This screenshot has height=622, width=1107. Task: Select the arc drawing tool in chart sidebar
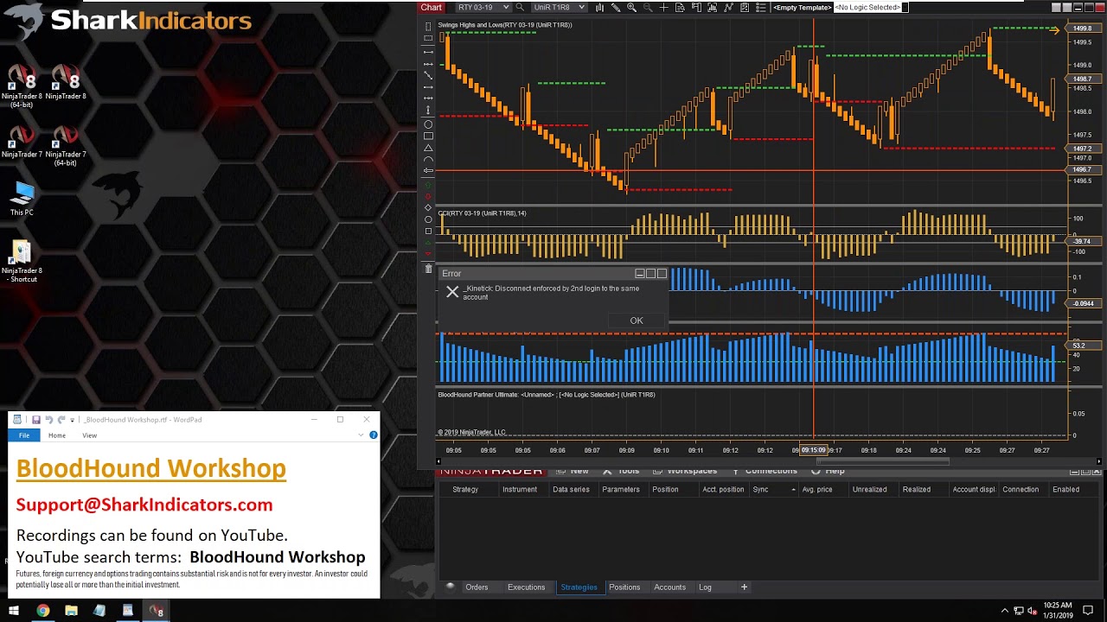click(428, 160)
